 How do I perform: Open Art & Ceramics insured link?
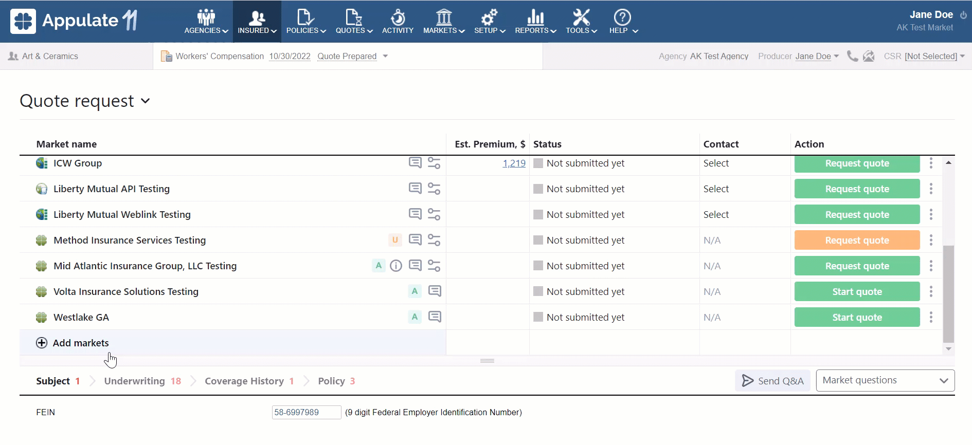[x=50, y=56]
